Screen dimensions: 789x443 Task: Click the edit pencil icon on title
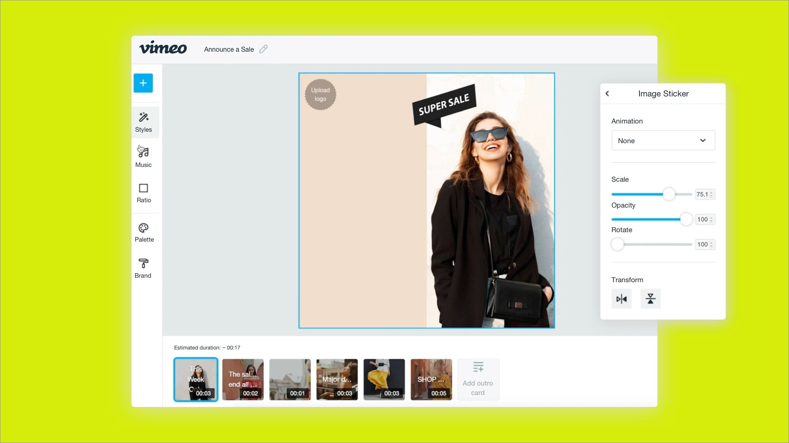point(264,49)
